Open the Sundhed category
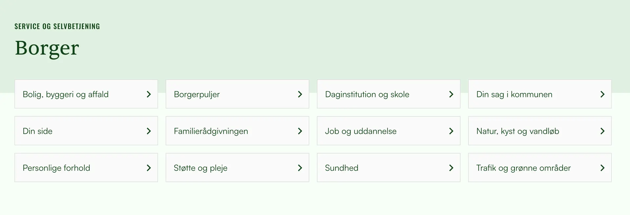Screen dimensions: 630x215 (x=342, y=168)
